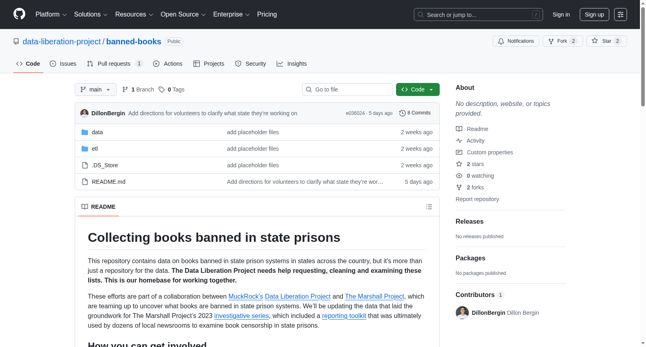Viewport: 646px width, 347px height.
Task: Click the Sign up button
Action: (594, 15)
